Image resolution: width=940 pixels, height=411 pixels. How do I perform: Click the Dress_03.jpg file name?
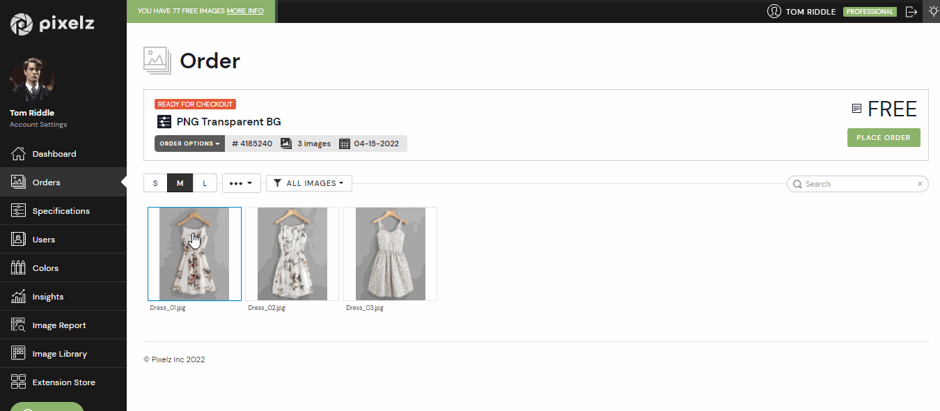pyautogui.click(x=365, y=307)
